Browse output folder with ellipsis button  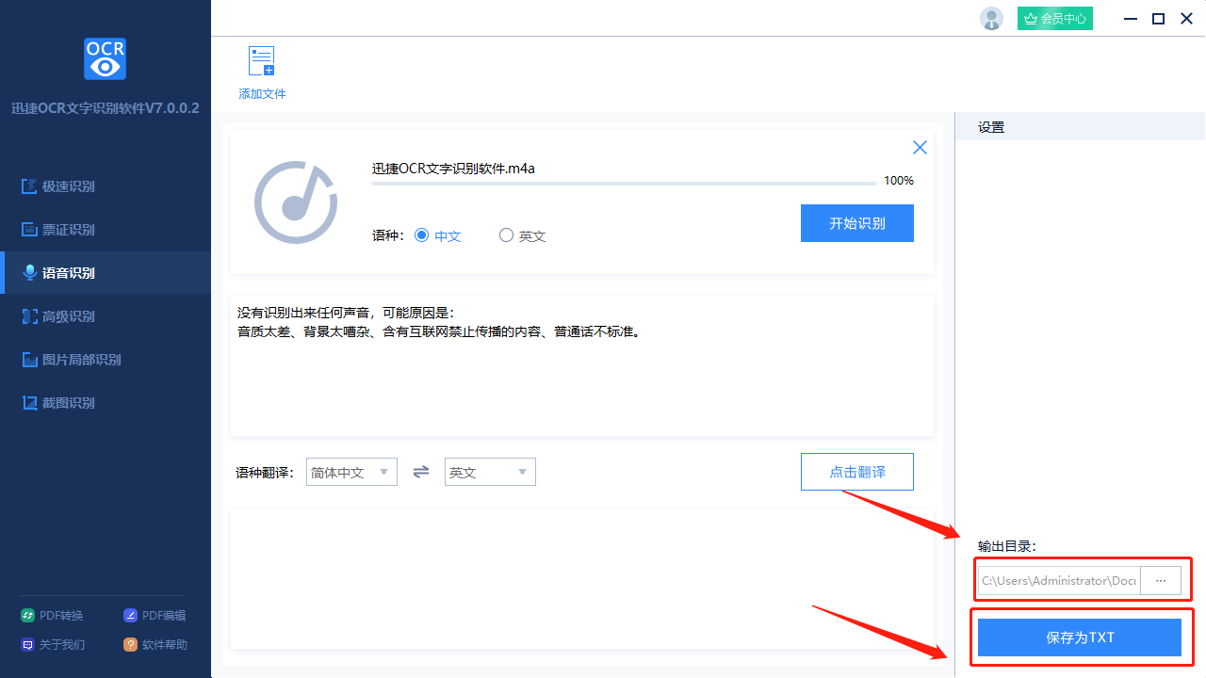tap(1161, 581)
